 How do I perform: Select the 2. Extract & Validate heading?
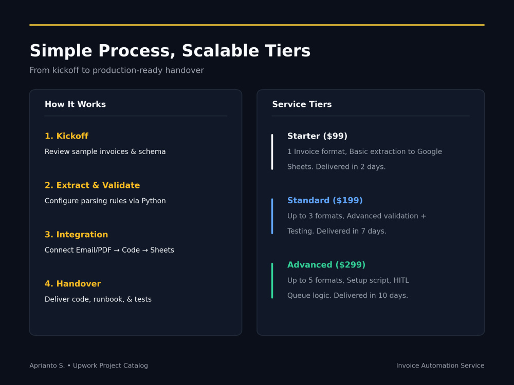click(x=92, y=185)
